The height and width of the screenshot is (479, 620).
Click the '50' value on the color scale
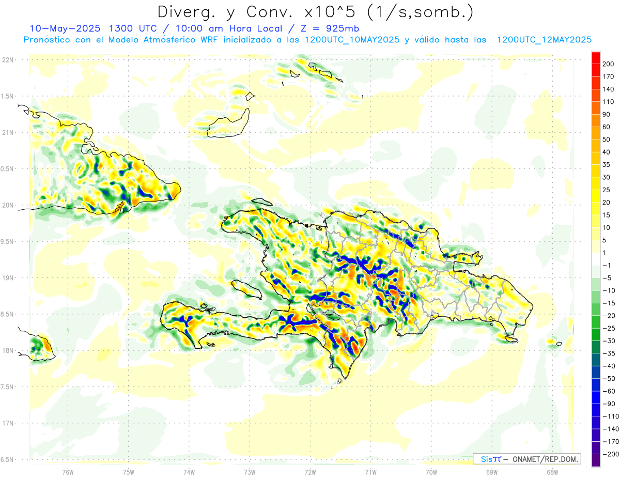point(607,140)
